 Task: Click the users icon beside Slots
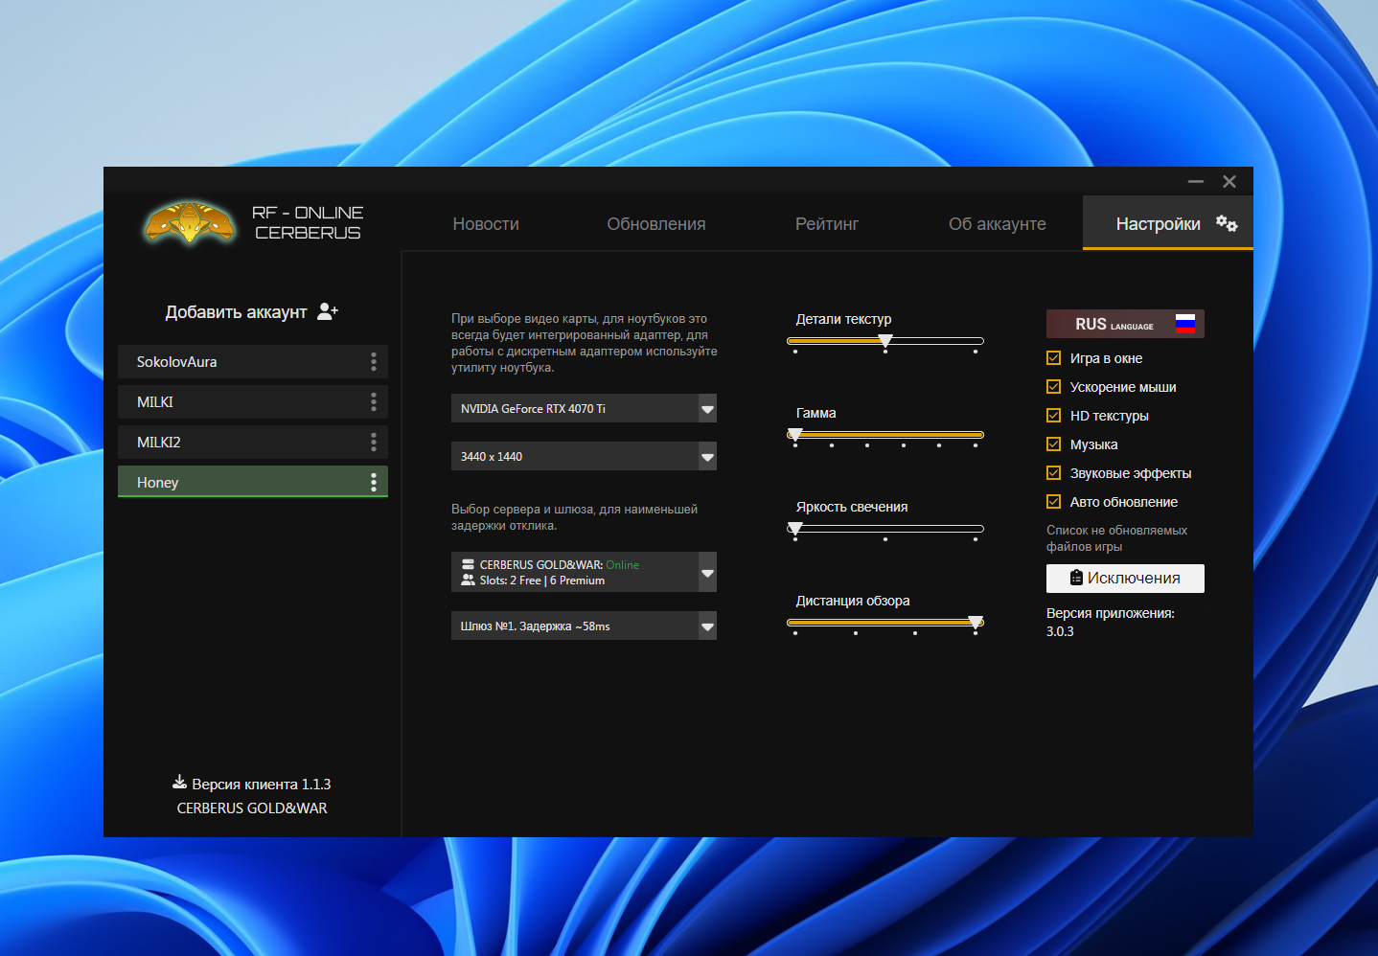click(x=468, y=580)
